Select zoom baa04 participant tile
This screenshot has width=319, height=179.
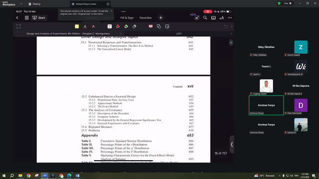301,47
